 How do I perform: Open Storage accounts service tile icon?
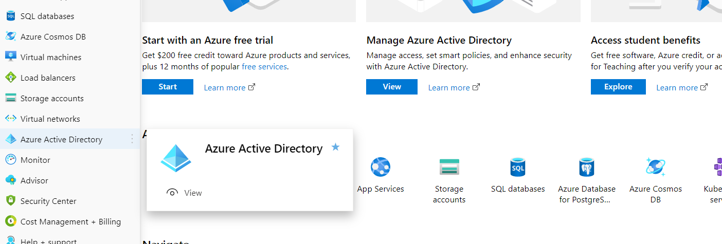[449, 167]
